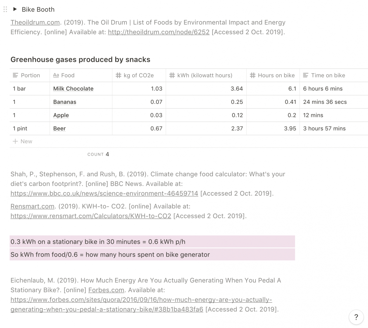
Task: Open the BBC science-environment article link
Action: (104, 194)
